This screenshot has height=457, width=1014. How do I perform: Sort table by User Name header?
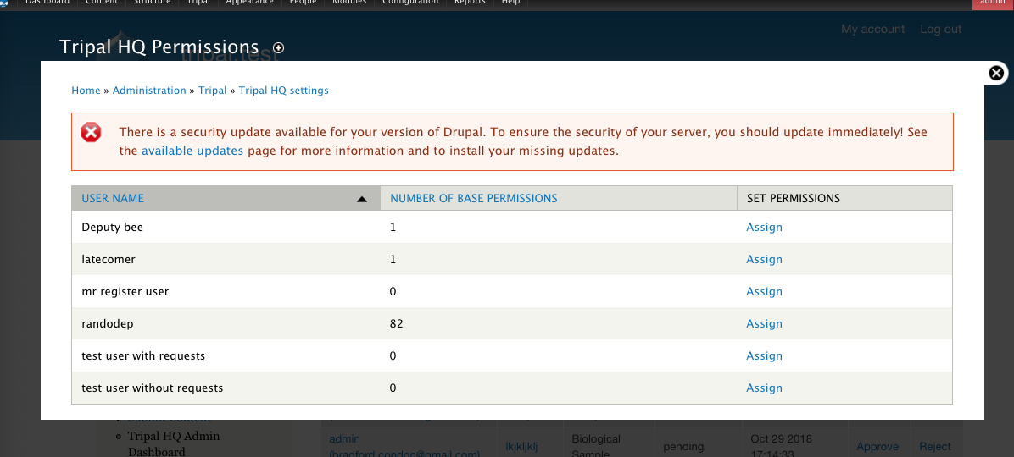click(113, 198)
